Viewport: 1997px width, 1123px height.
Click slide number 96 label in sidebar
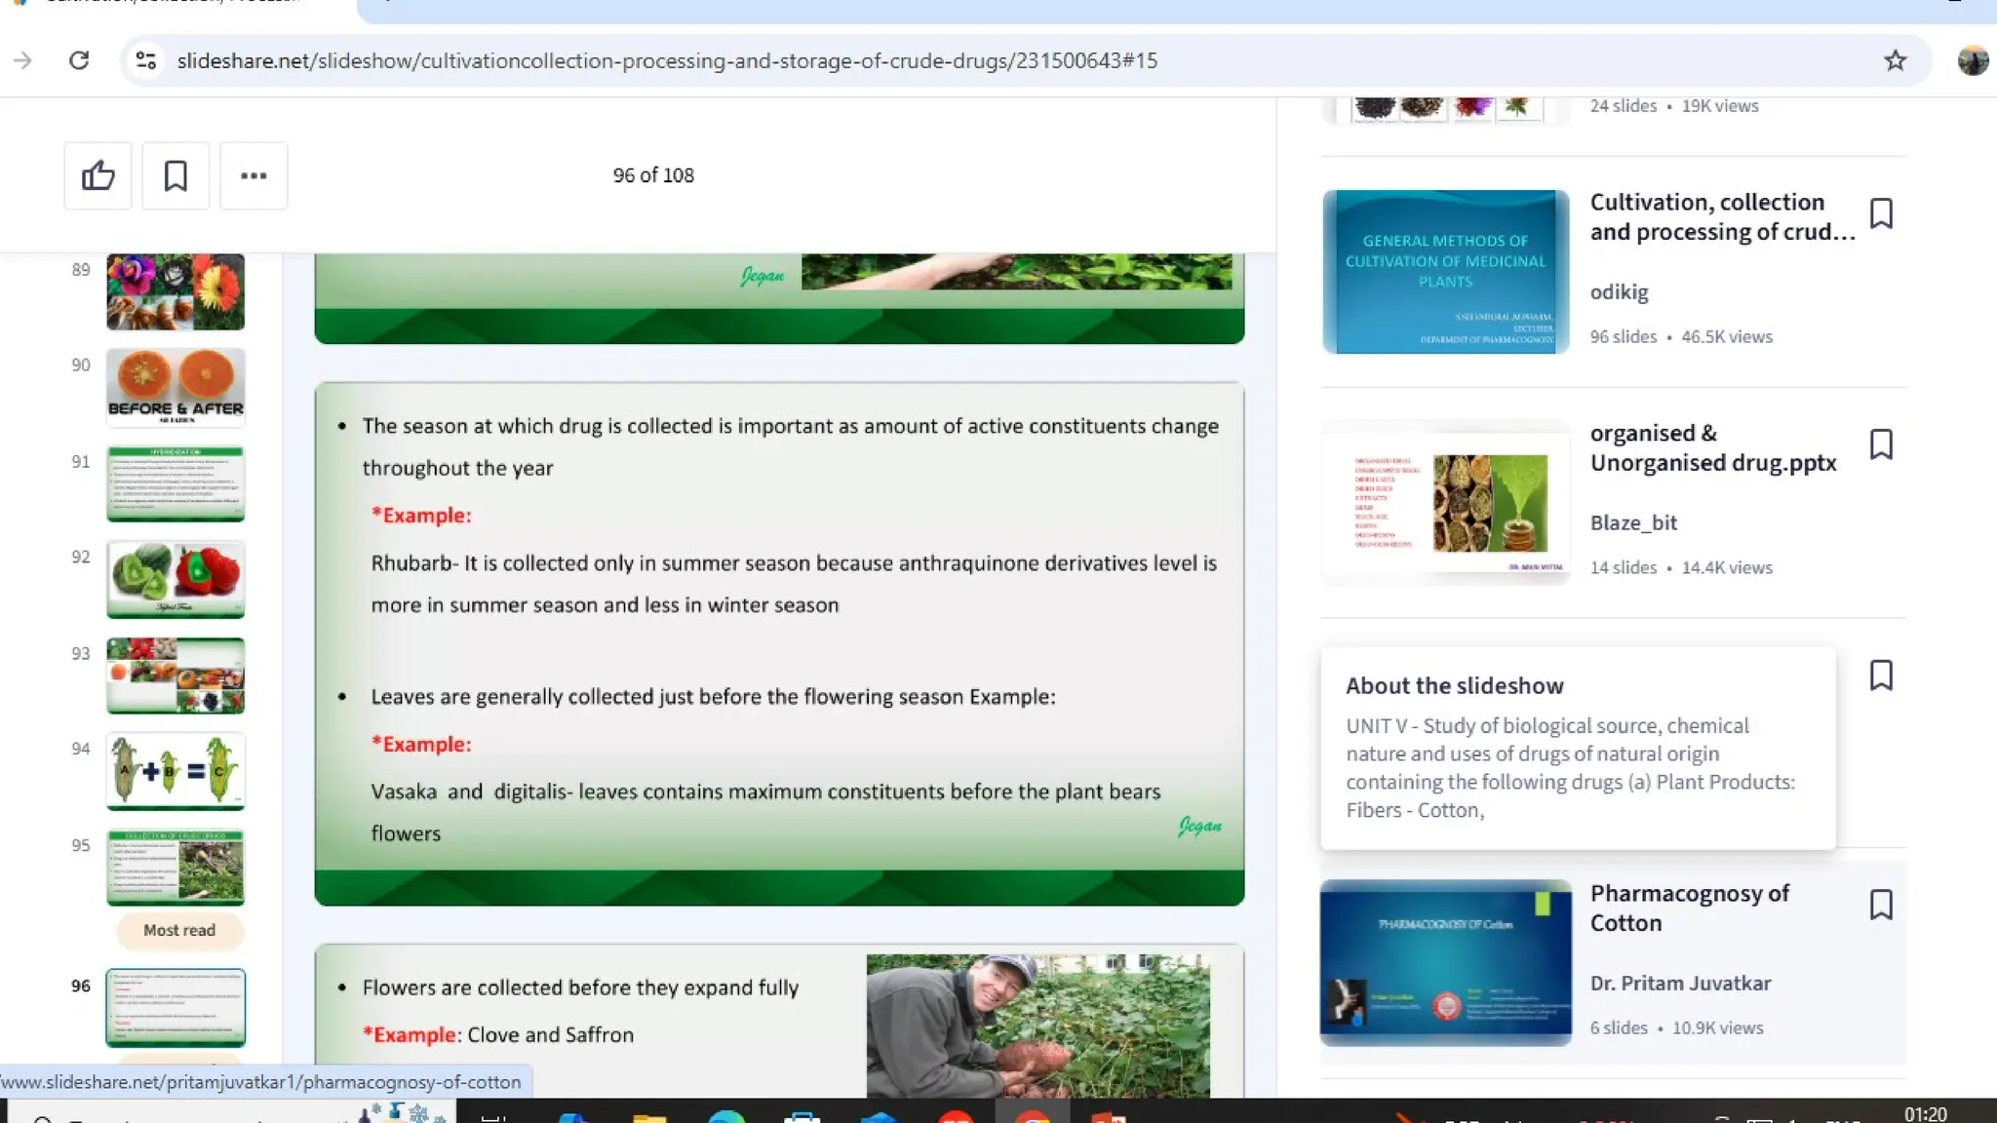pyautogui.click(x=80, y=986)
